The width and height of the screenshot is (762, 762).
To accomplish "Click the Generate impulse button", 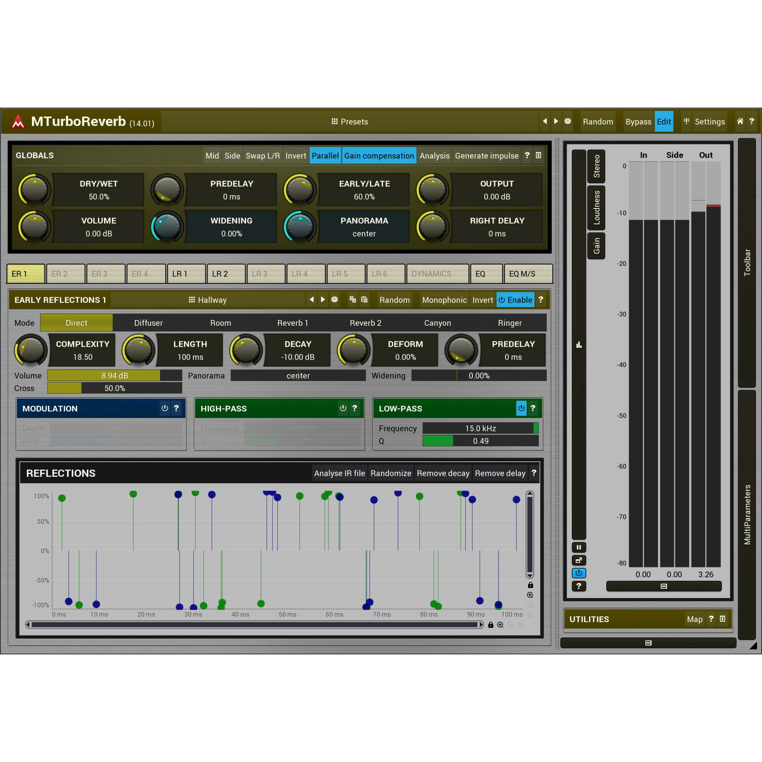I will 487,155.
